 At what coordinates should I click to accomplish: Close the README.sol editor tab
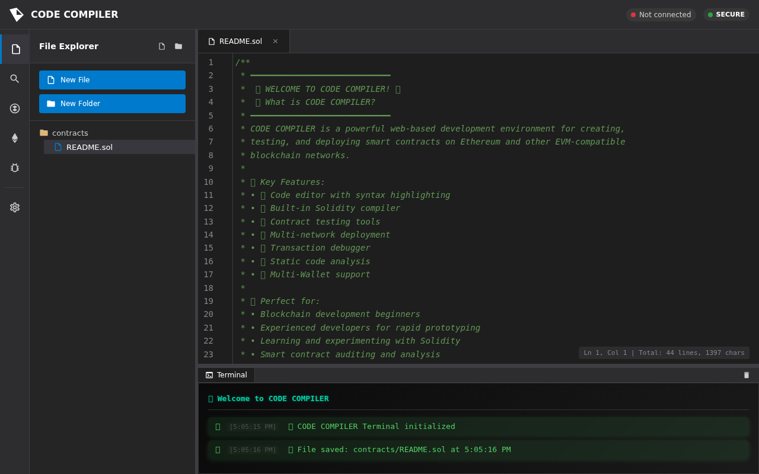coord(275,41)
